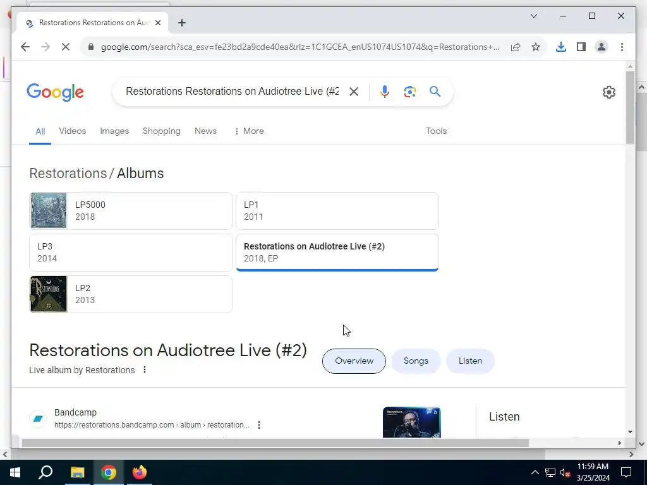Open a new browser tab

[x=182, y=23]
